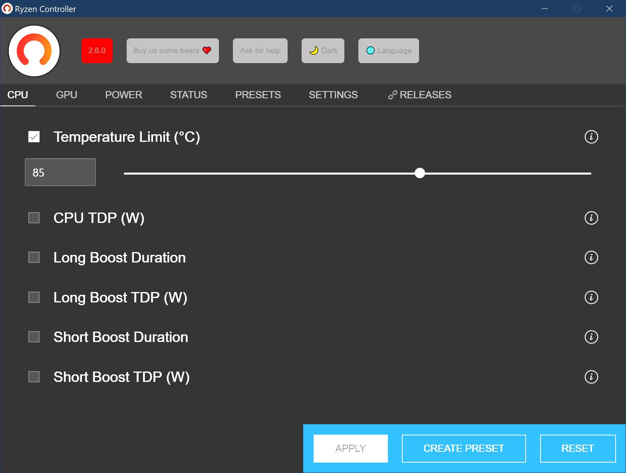This screenshot has height=473, width=626.
Task: Go to the STATUS tab
Action: click(x=189, y=95)
